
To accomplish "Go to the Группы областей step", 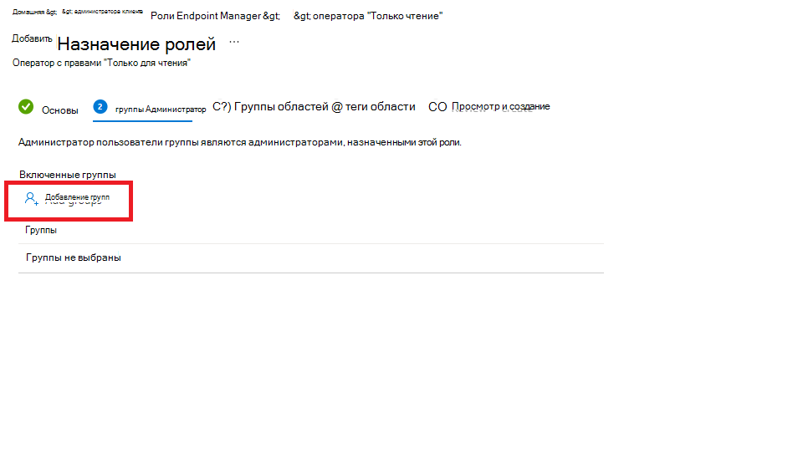I will 281,106.
